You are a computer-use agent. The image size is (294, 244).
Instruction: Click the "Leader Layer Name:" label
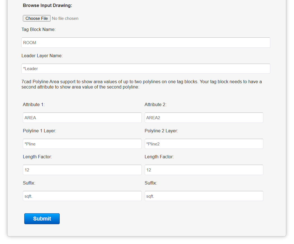click(42, 56)
